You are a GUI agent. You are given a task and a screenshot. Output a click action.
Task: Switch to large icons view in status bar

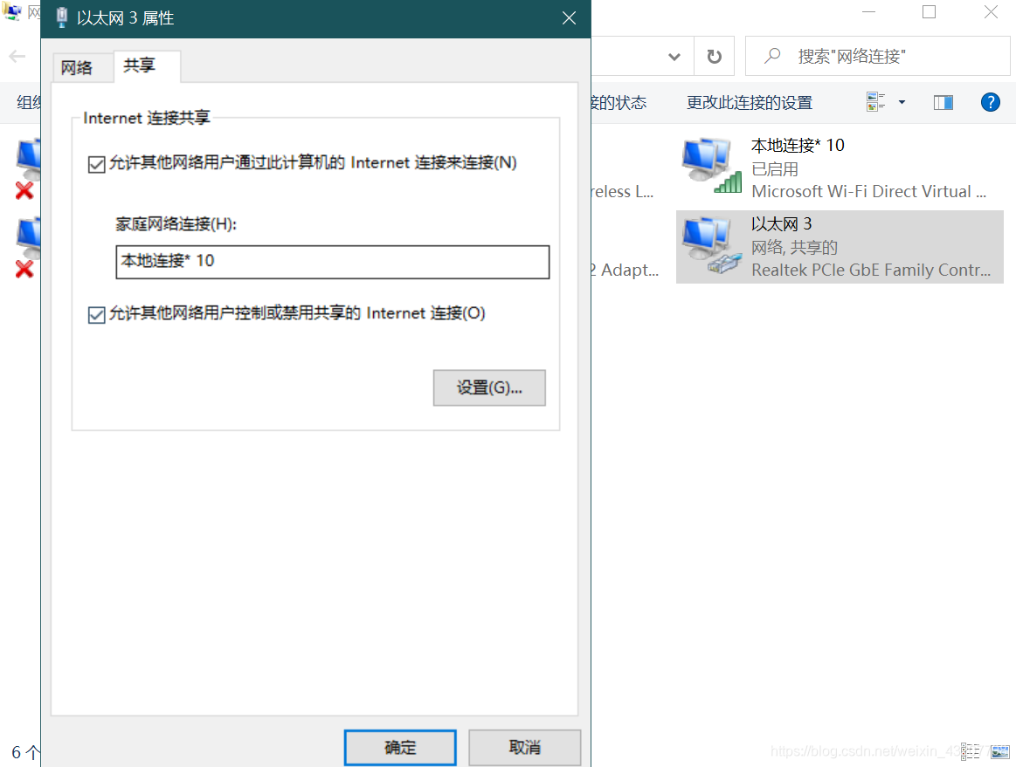click(999, 751)
